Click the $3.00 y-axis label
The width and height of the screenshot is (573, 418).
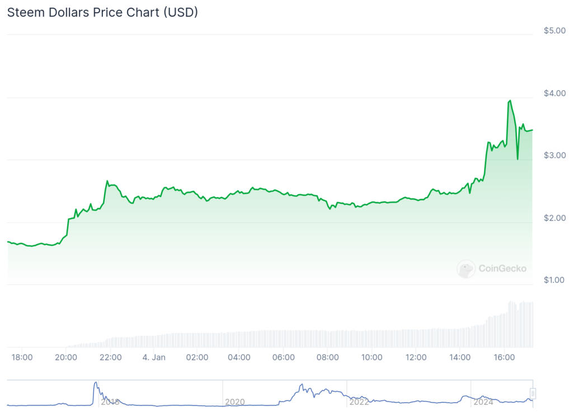pos(555,156)
